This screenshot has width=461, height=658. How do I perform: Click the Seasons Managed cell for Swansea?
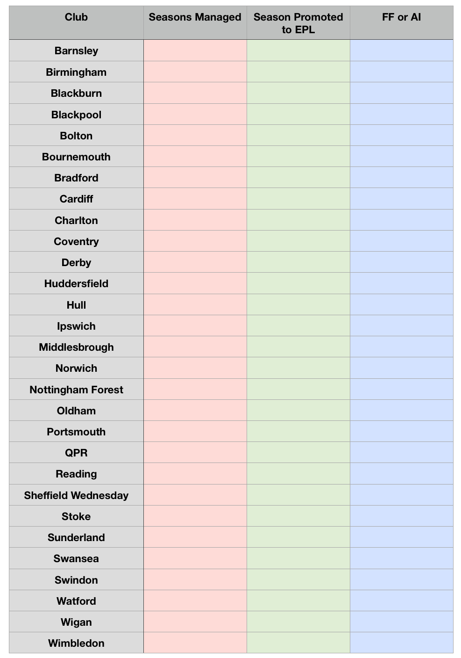[x=195, y=558]
